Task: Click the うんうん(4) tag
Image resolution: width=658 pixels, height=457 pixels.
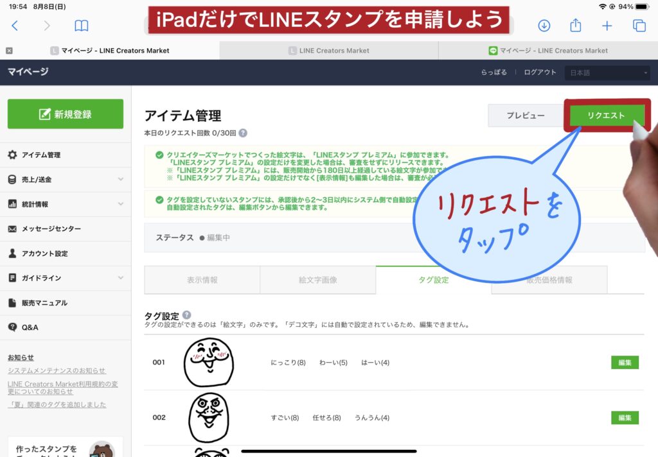Action: click(372, 418)
